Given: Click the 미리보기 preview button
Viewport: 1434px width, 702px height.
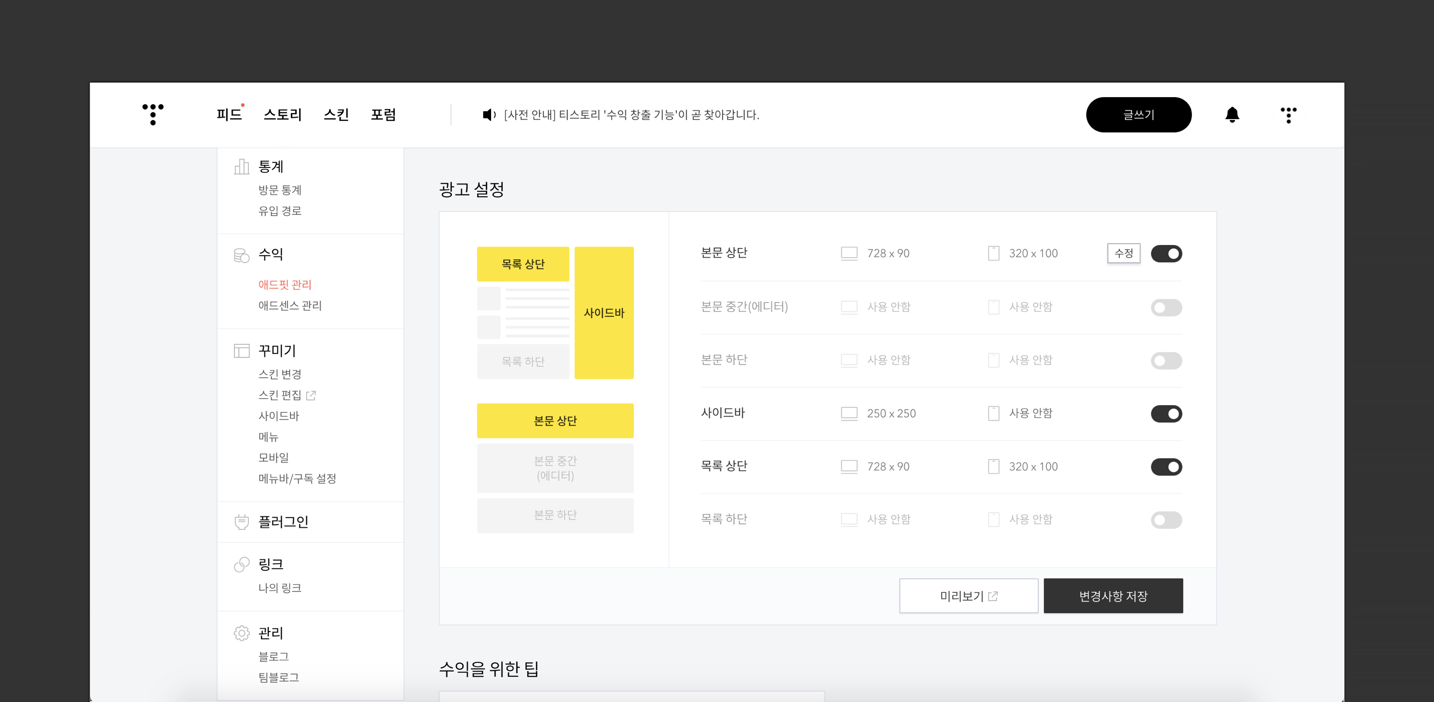Looking at the screenshot, I should 968,596.
